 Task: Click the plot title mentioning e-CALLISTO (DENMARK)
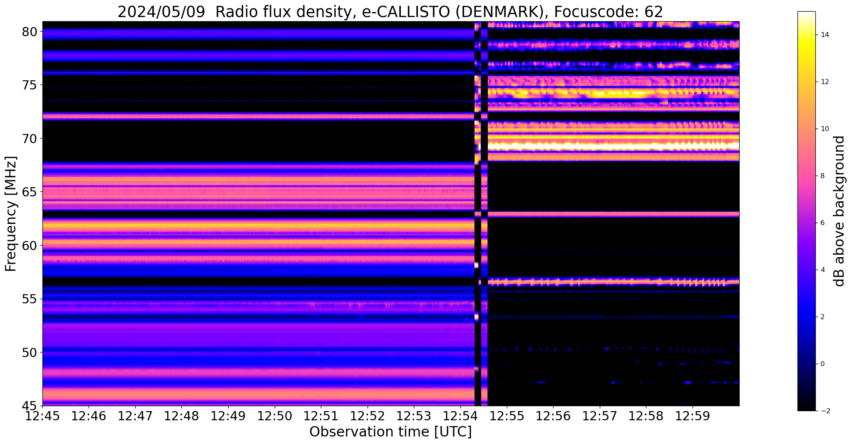click(x=390, y=12)
